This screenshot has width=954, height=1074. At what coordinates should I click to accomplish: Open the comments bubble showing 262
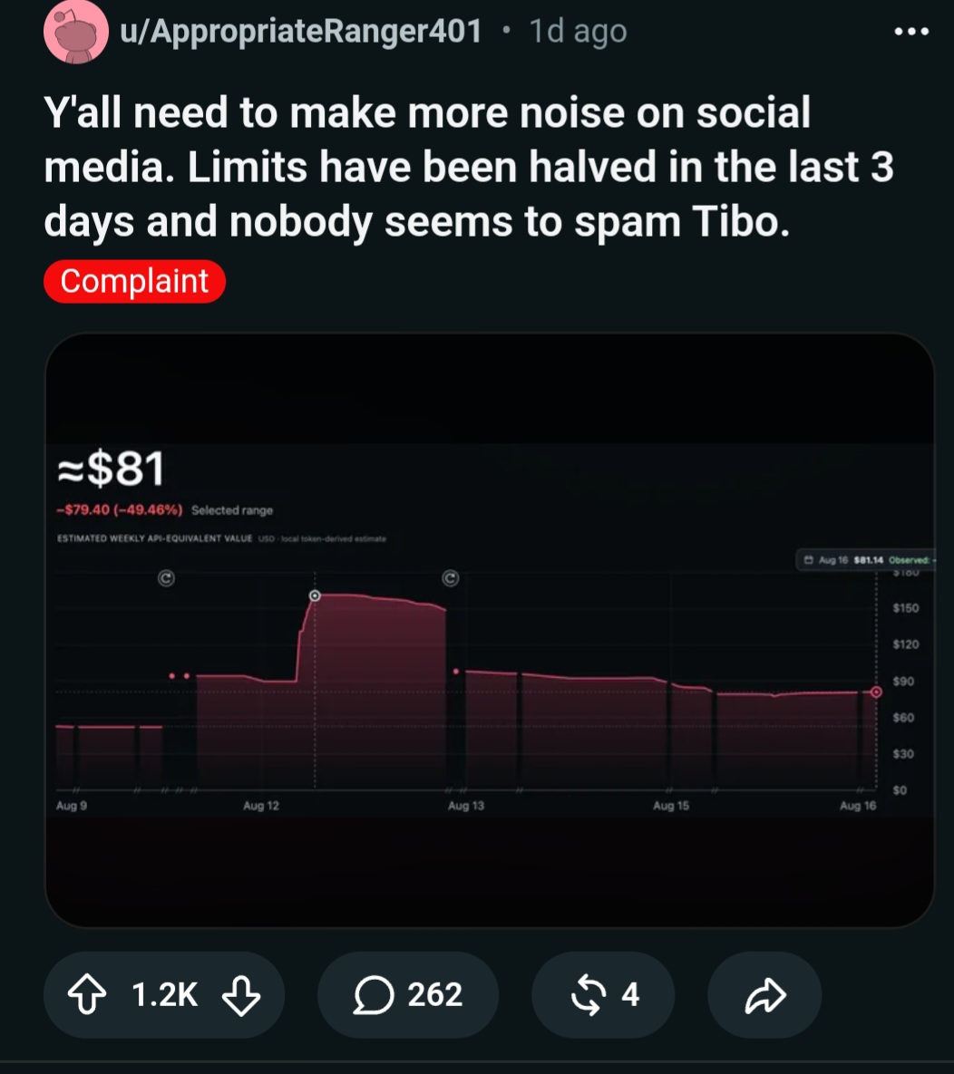(408, 994)
